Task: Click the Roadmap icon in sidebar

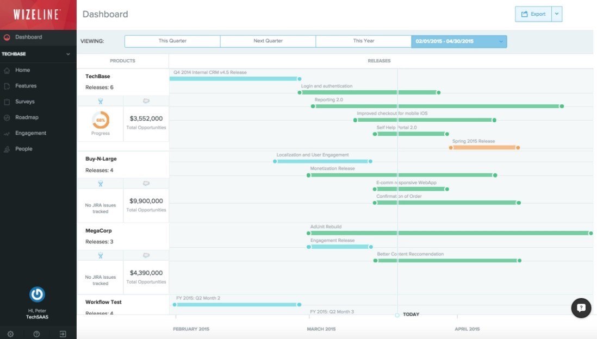Action: 7,117
